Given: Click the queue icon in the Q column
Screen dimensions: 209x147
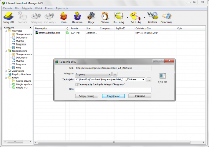Looking at the screenshot, I should (x=67, y=33).
